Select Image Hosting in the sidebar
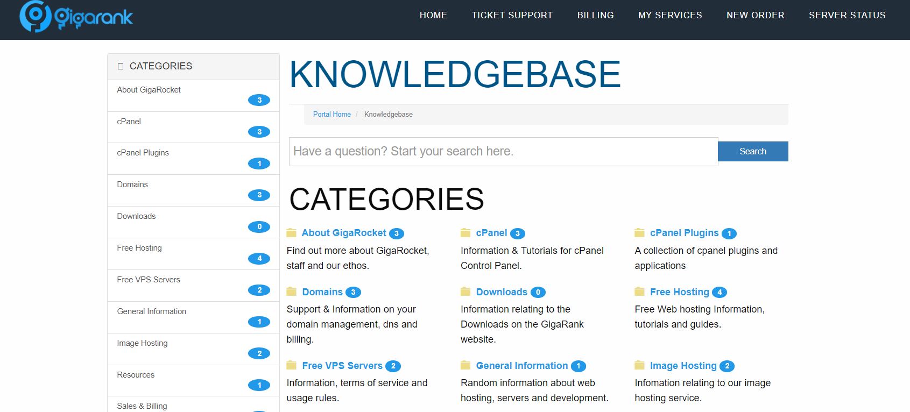910x412 pixels. point(193,349)
